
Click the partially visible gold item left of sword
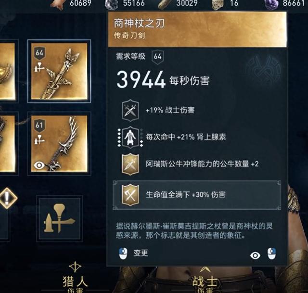pyautogui.click(x=8, y=71)
